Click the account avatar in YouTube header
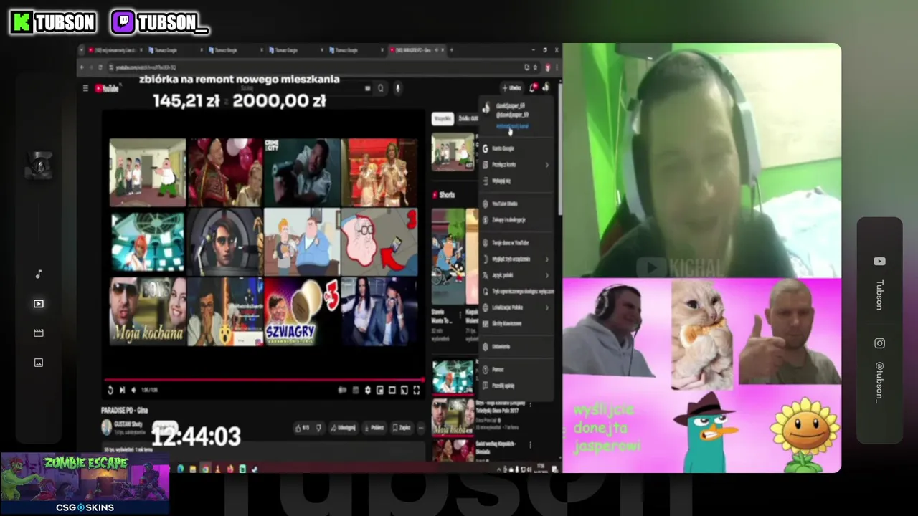The width and height of the screenshot is (918, 516). point(546,87)
